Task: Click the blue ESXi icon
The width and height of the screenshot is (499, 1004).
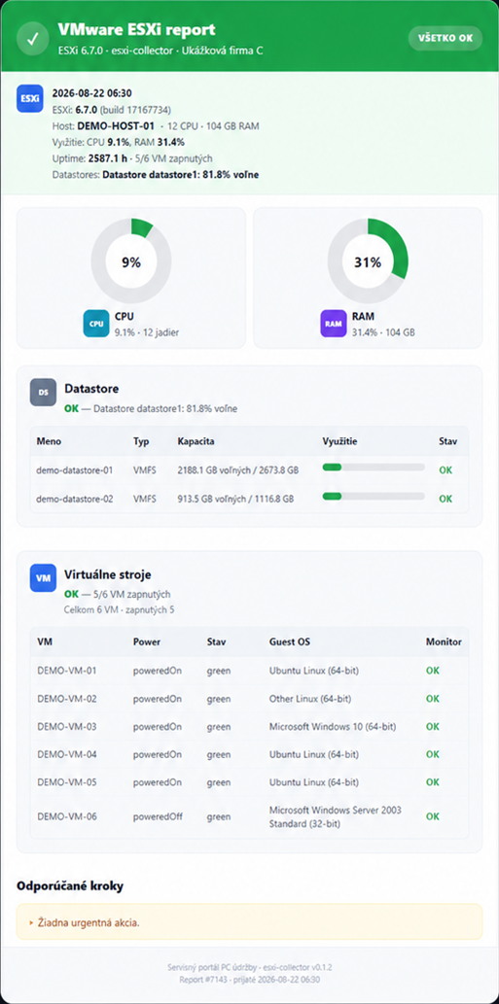Action: pos(30,98)
